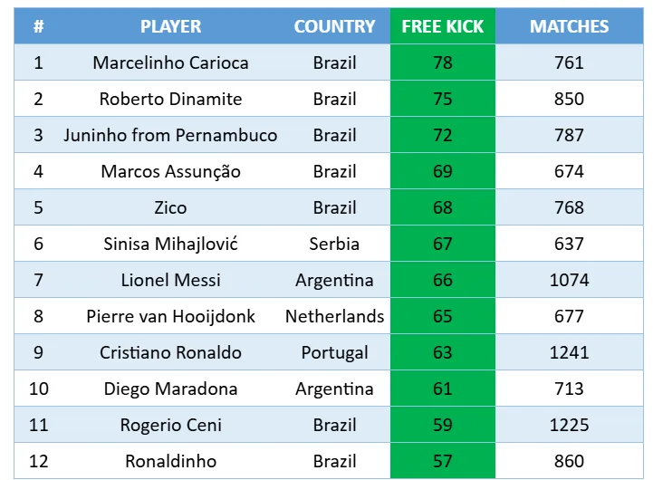This screenshot has height=480, width=653.
Task: Click the 1241 matches cell
Action: coord(569,352)
